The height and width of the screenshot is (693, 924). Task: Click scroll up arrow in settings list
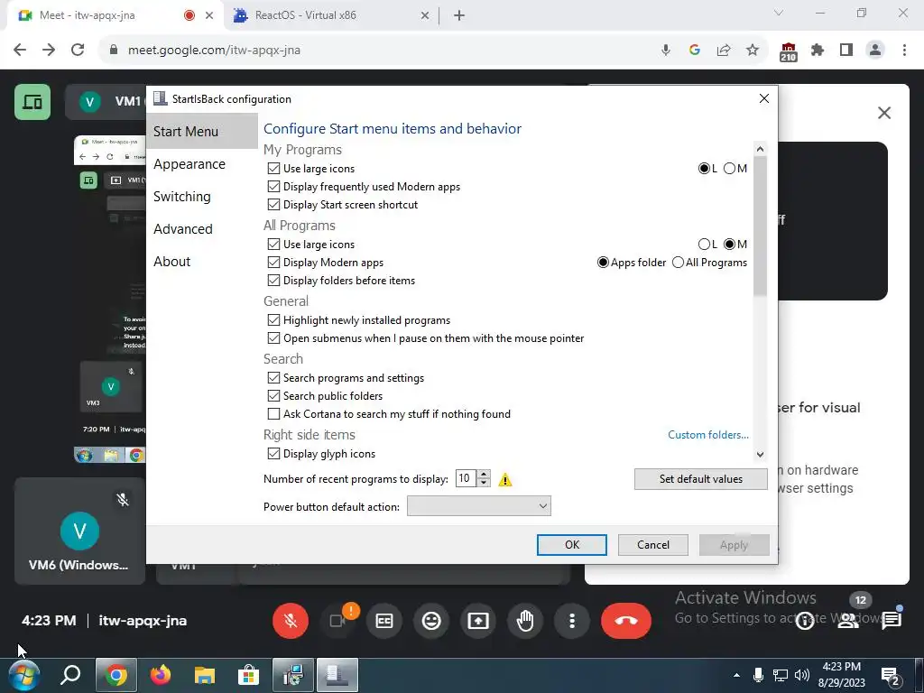760,149
